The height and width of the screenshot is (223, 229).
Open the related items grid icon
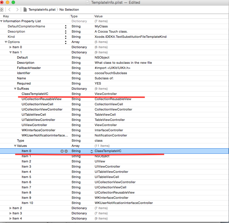point(2,10)
